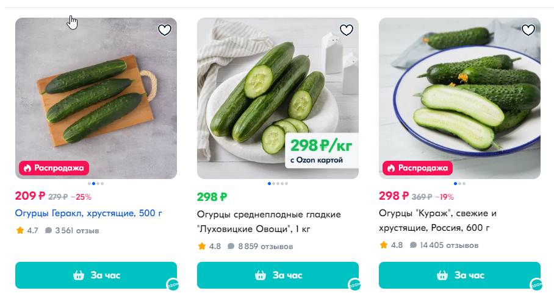Click the review bubble icon by 8 859 отзывов

231,247
